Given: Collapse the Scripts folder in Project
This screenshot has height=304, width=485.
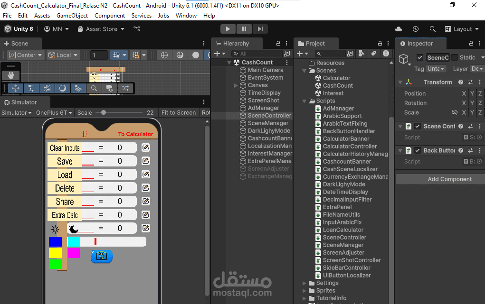Looking at the screenshot, I should (x=304, y=101).
